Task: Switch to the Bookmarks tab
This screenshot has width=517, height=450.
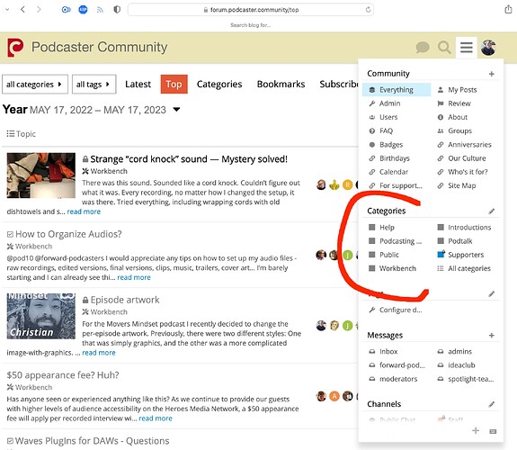Action: click(x=281, y=85)
